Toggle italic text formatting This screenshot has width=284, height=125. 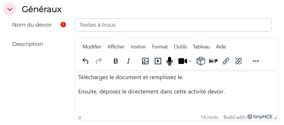[x=128, y=61]
